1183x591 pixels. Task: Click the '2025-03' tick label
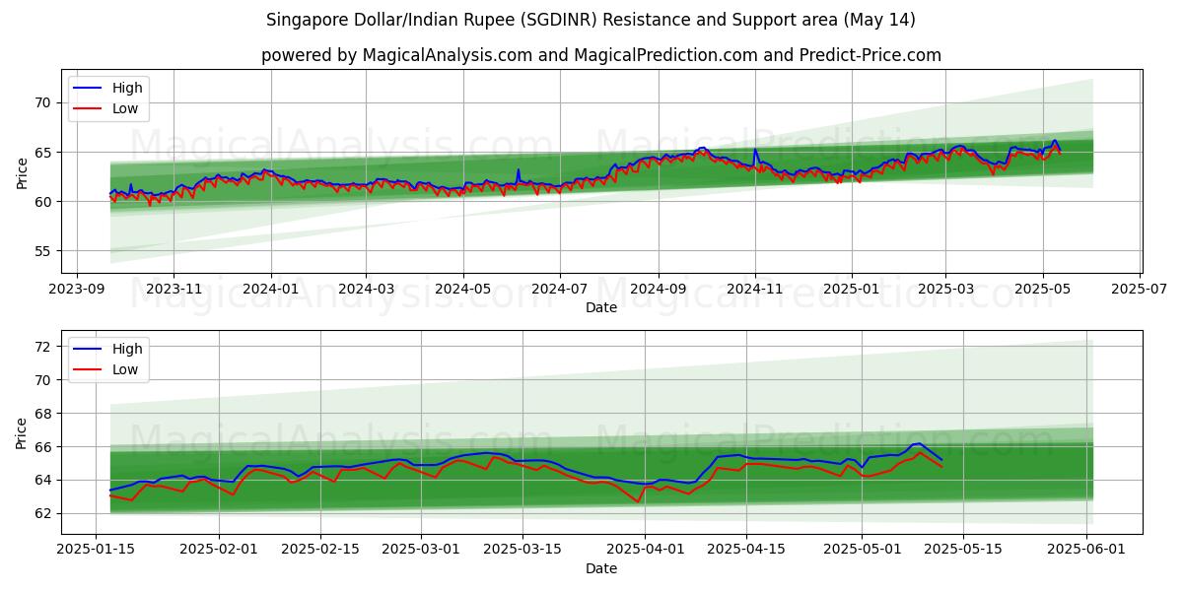click(x=944, y=289)
